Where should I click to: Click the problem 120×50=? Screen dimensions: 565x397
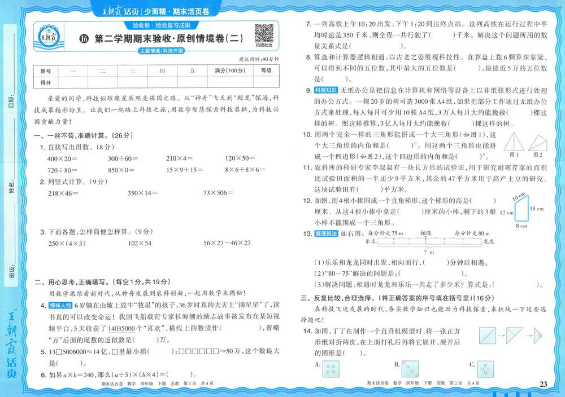[x=240, y=158]
